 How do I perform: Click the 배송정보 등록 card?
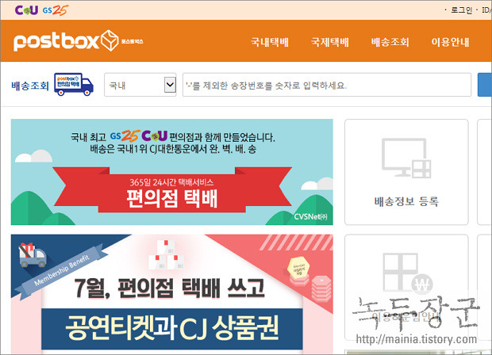pos(406,172)
